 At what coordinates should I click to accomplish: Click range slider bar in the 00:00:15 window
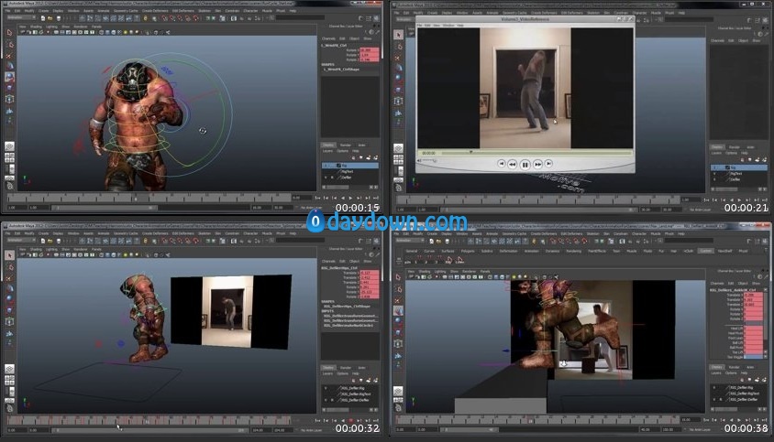(x=103, y=208)
